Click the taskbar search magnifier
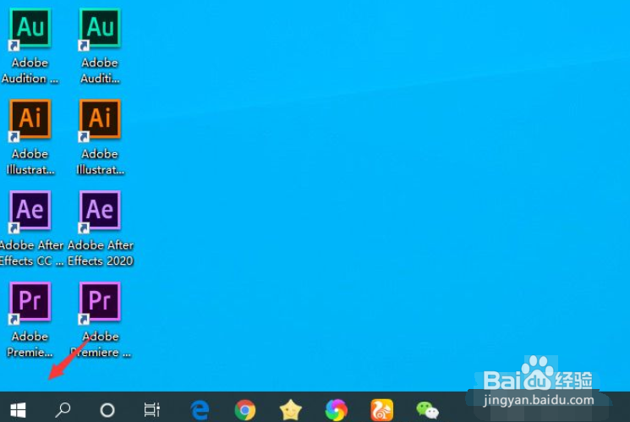 click(63, 410)
